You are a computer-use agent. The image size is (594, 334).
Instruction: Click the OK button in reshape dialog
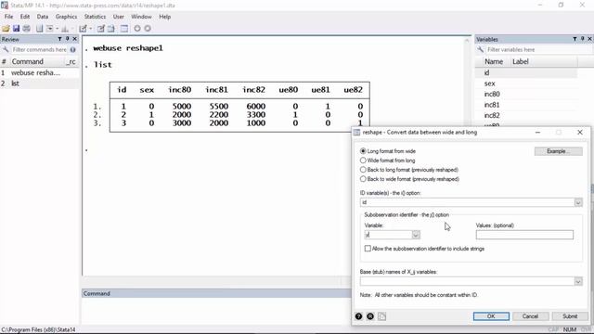pyautogui.click(x=491, y=316)
